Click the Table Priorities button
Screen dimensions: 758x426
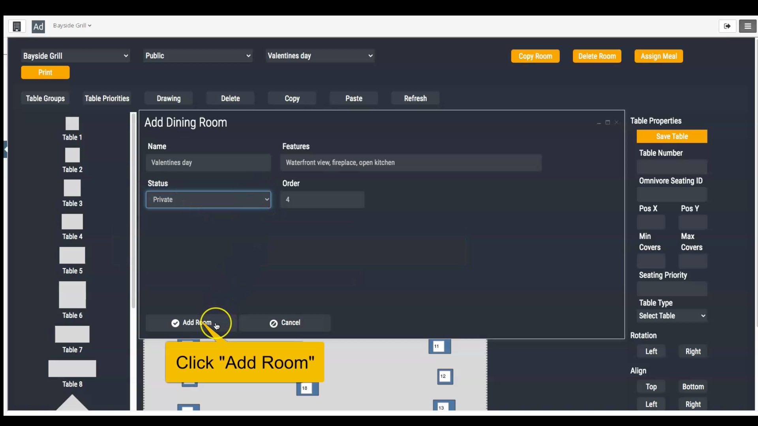click(107, 98)
